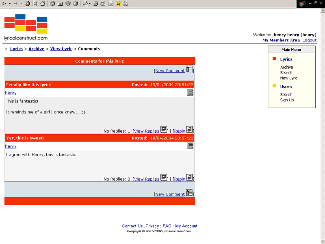Viewport: 325px width, 244px height.
Task: Select Archive in the Main Menu
Action: point(286,67)
